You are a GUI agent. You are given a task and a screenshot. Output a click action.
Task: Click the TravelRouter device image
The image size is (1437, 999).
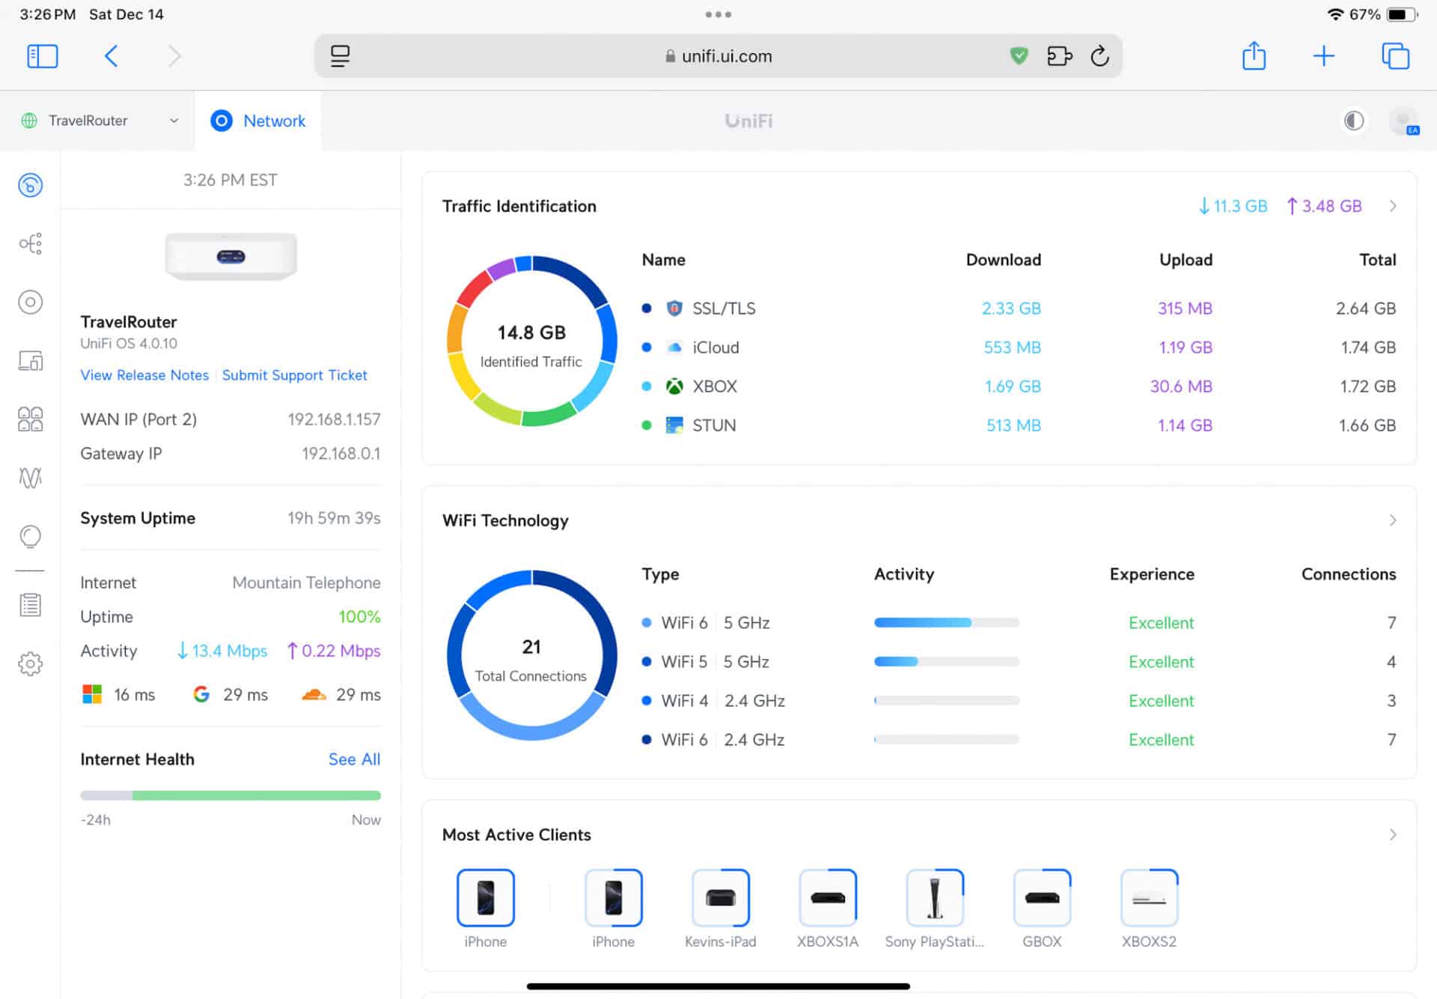pyautogui.click(x=231, y=256)
